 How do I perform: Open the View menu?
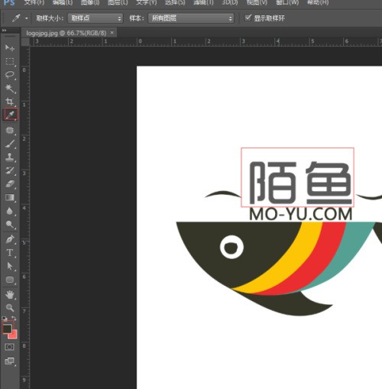coord(257,2)
